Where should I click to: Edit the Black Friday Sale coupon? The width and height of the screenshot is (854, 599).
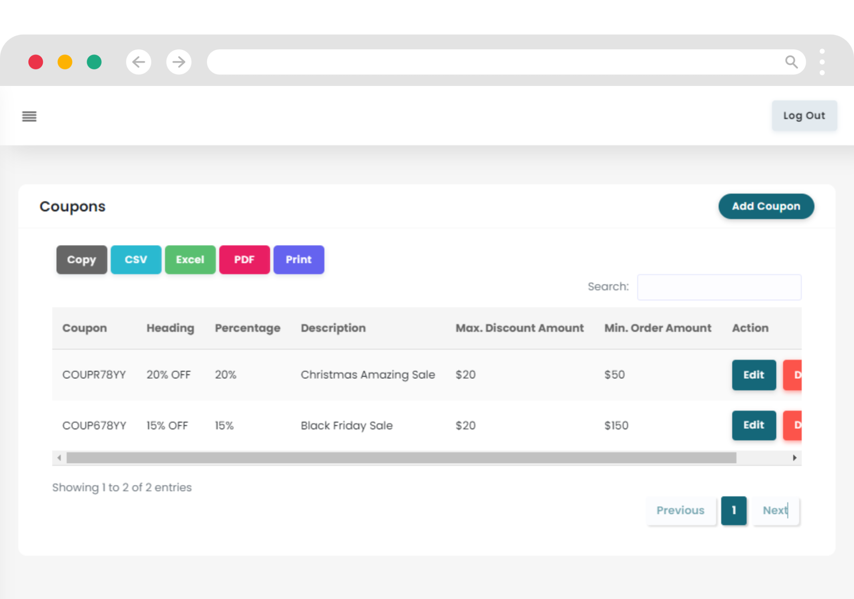point(754,425)
